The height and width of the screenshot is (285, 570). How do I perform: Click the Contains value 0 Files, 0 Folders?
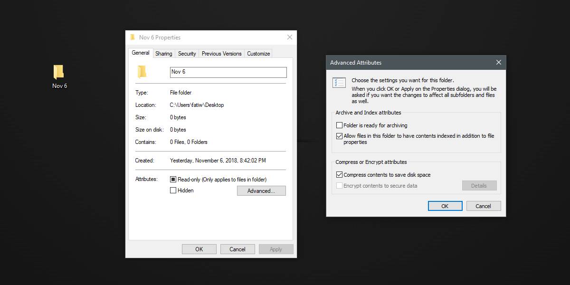tap(189, 142)
